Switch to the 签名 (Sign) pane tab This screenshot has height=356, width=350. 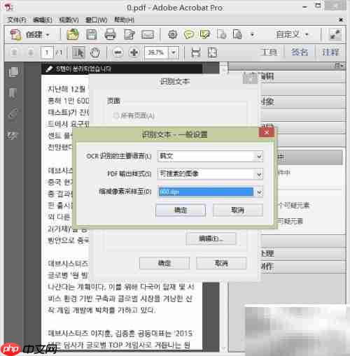[x=300, y=52]
